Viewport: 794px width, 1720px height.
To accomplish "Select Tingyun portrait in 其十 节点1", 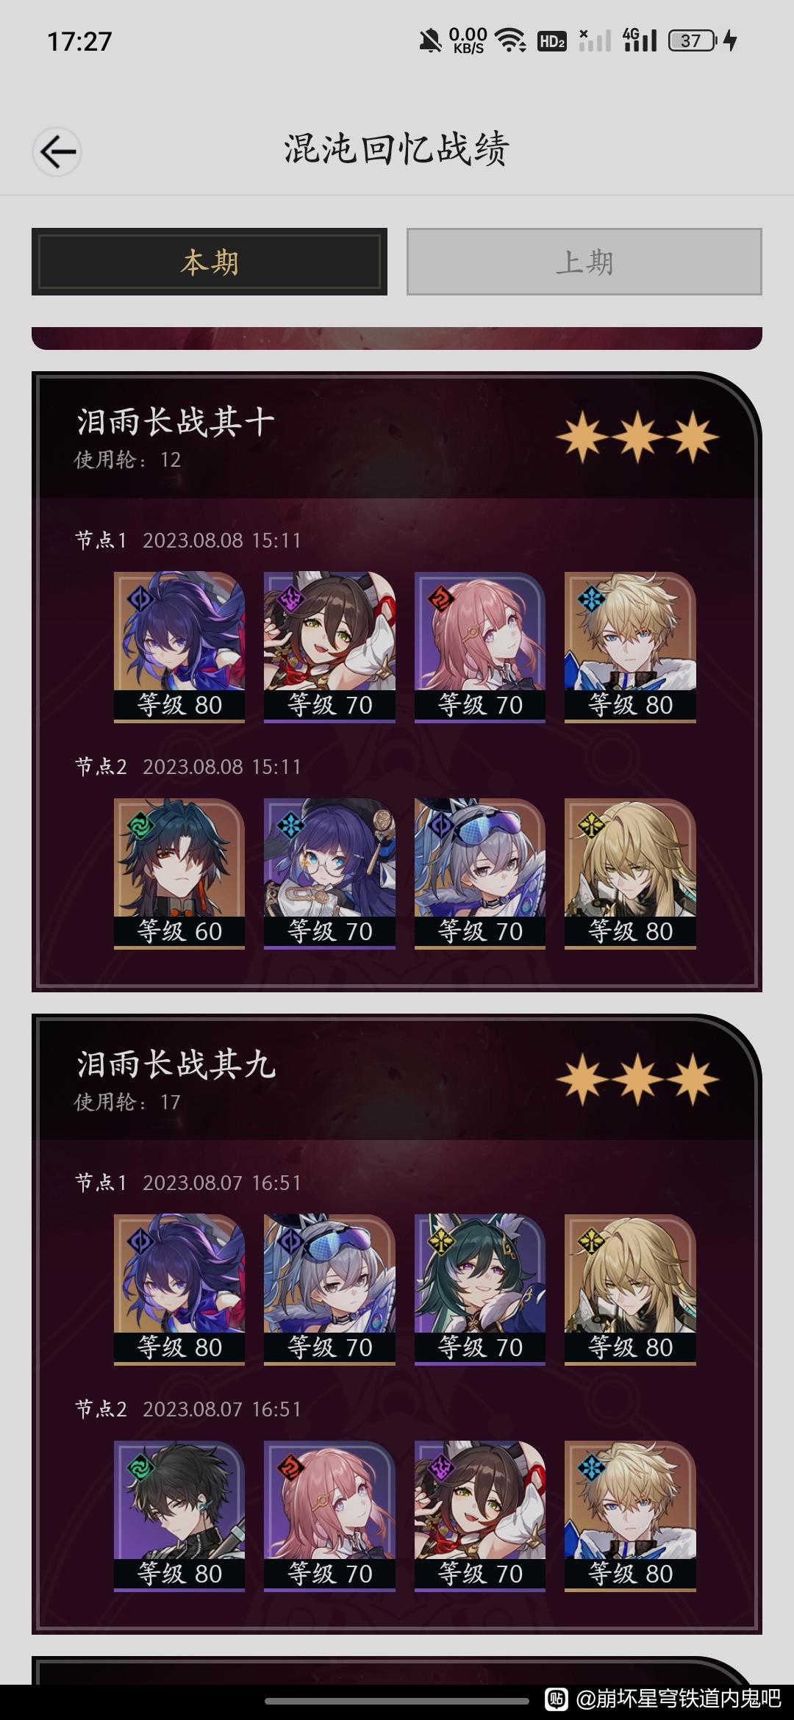I will (329, 648).
